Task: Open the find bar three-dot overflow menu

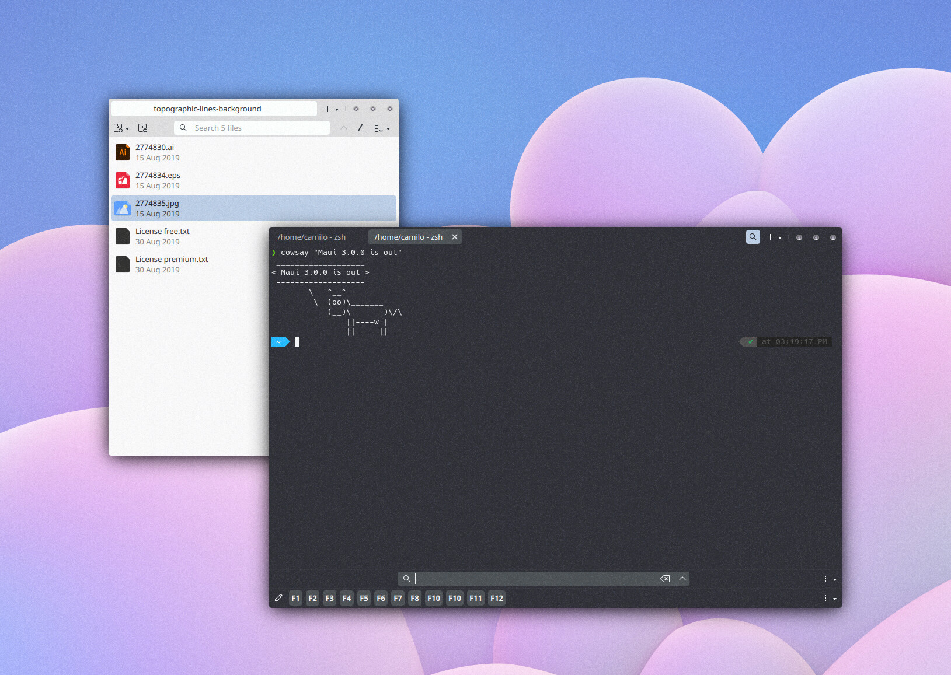Action: pos(825,579)
